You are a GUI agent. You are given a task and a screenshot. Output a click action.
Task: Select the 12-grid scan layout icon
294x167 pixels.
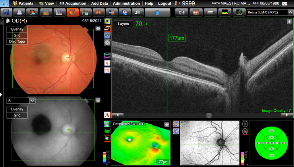[107, 70]
